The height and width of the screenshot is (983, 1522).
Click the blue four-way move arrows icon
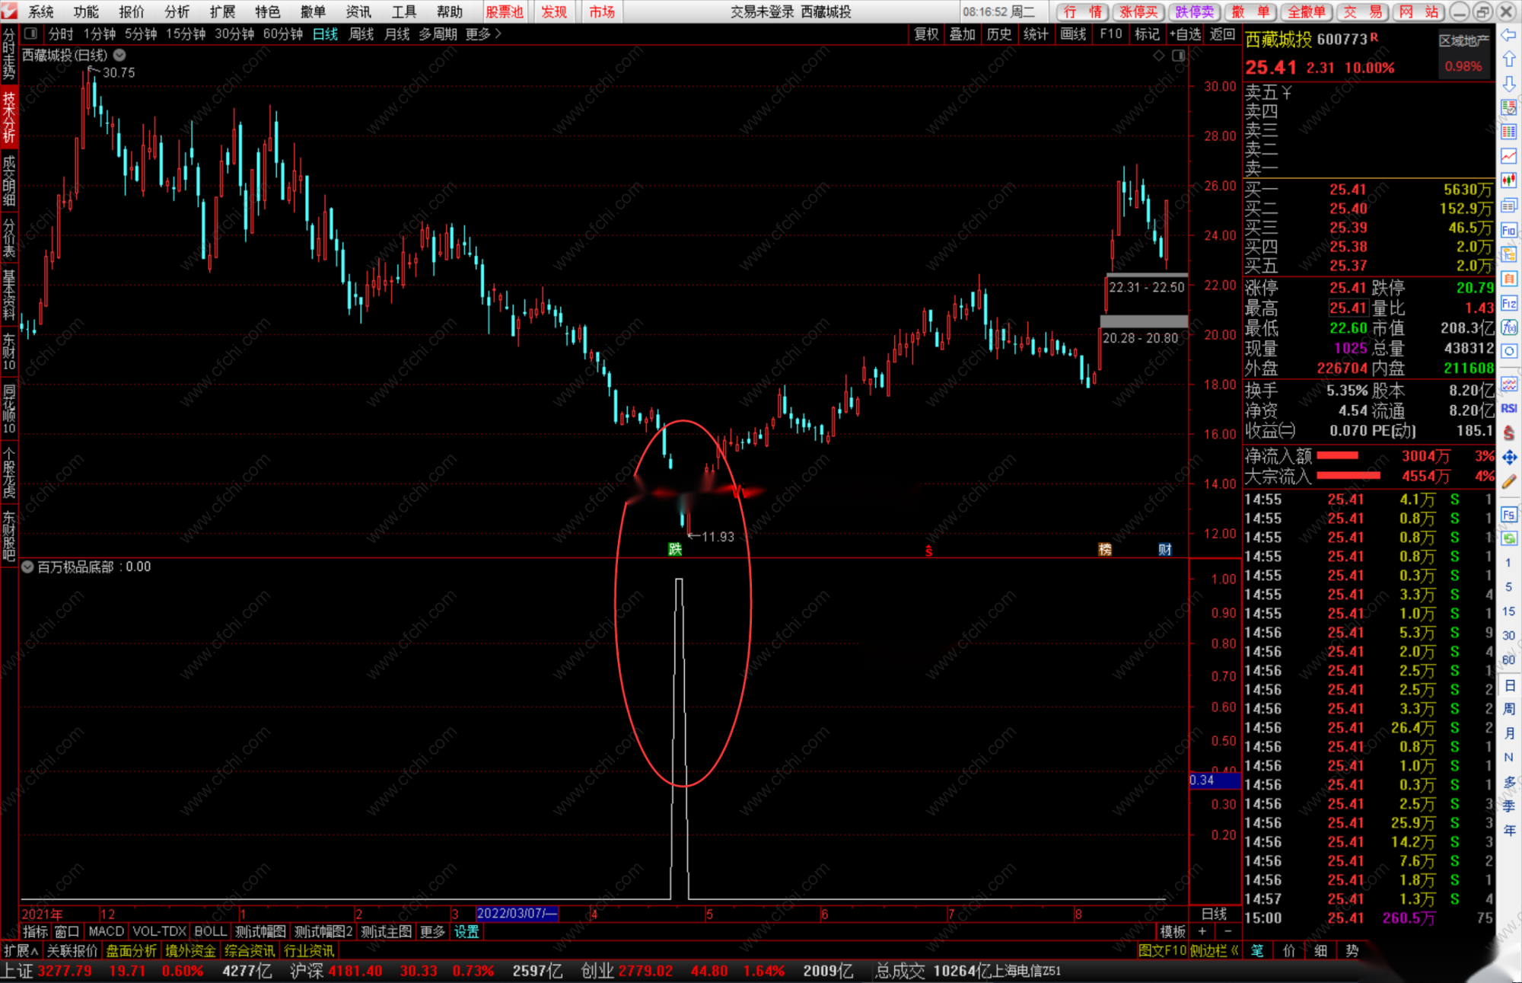[x=1509, y=457]
